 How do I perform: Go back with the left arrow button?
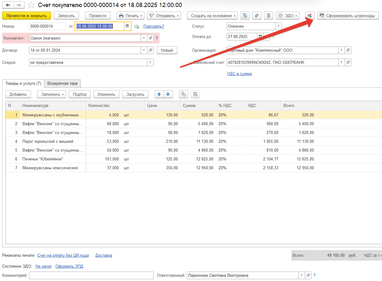point(8,5)
